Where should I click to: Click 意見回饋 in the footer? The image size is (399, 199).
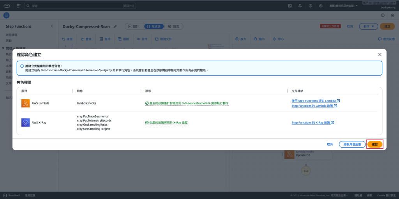(30, 195)
